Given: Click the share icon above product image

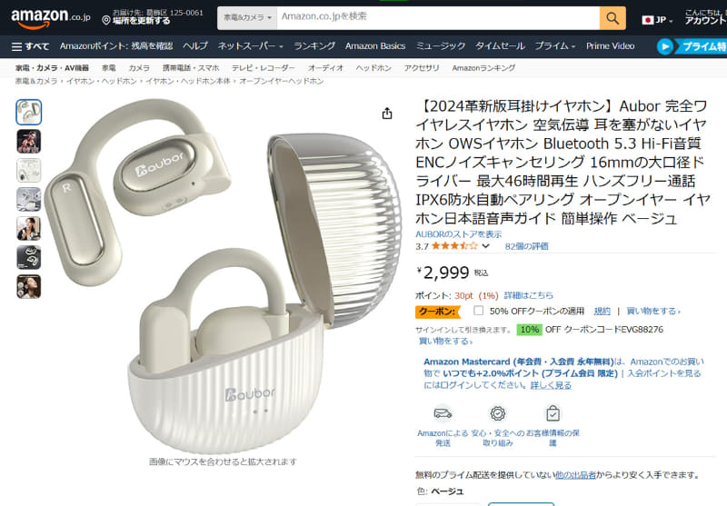Looking at the screenshot, I should pyautogui.click(x=387, y=114).
